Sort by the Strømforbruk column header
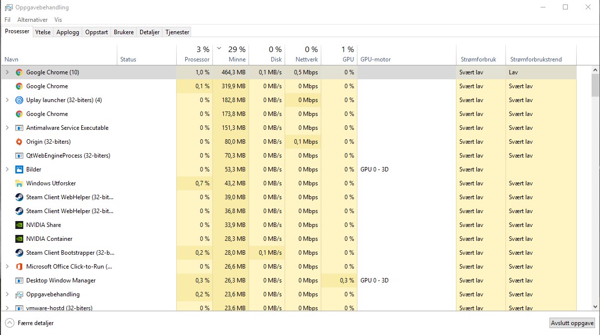Image resolution: width=600 pixels, height=335 pixels. click(x=481, y=55)
